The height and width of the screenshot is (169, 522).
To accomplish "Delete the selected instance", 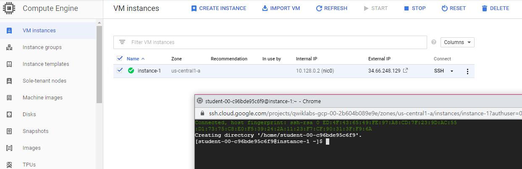I will [495, 8].
